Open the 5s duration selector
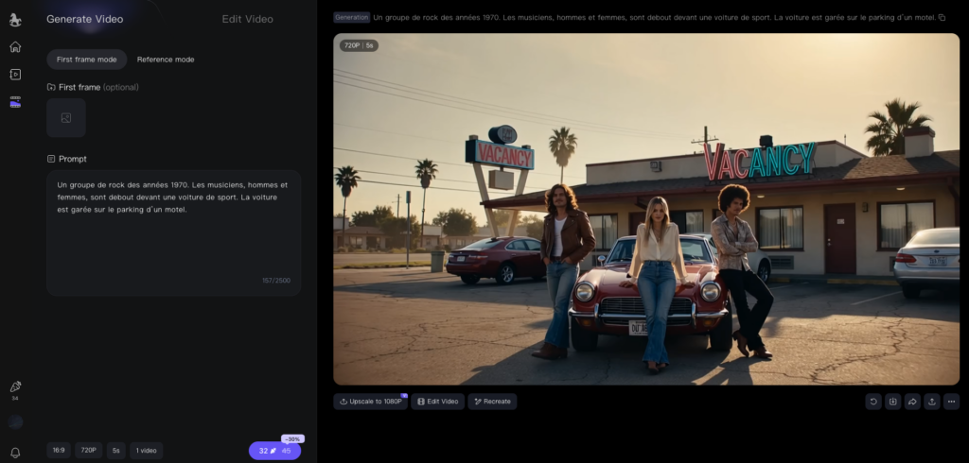Viewport: 969px width, 463px height. tap(115, 451)
